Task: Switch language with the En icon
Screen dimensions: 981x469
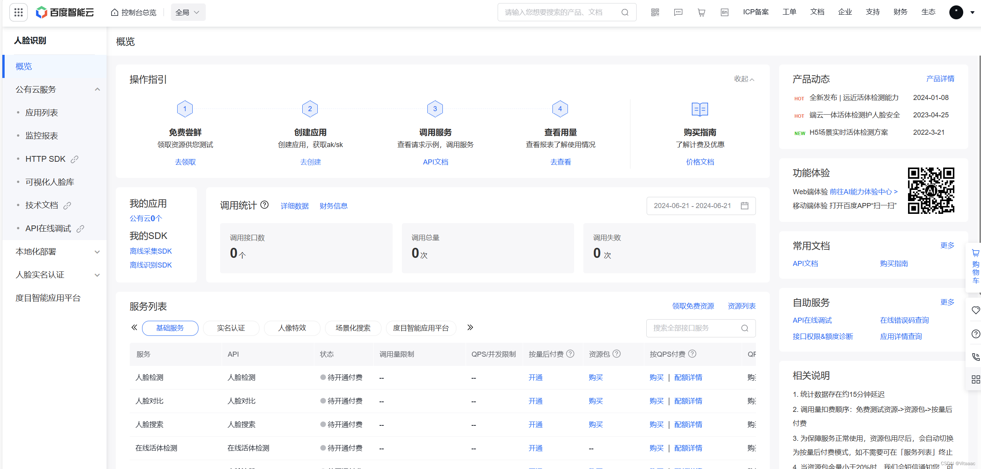Action: [725, 12]
